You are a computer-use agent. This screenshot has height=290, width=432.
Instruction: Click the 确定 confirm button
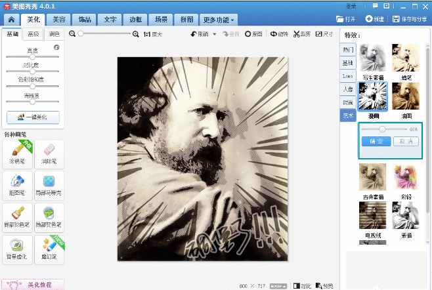[x=376, y=141]
